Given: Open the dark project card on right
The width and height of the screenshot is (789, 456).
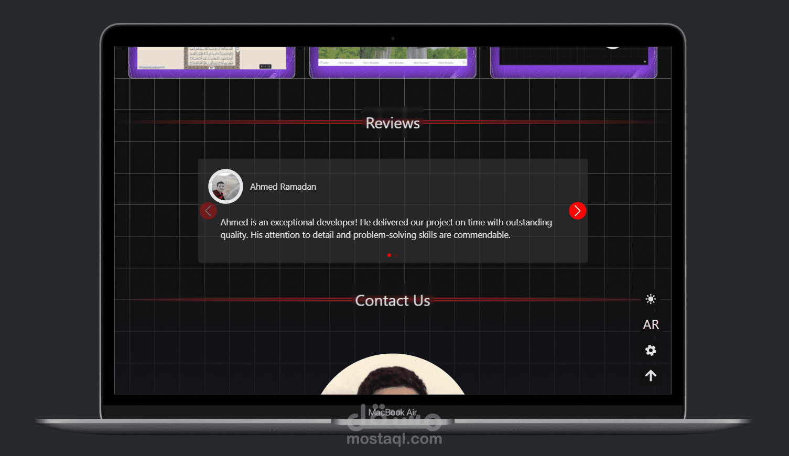Looking at the screenshot, I should click(x=574, y=62).
